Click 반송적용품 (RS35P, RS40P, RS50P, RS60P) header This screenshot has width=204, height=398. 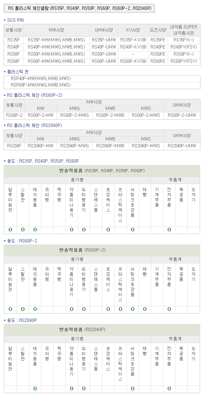[102, 171]
